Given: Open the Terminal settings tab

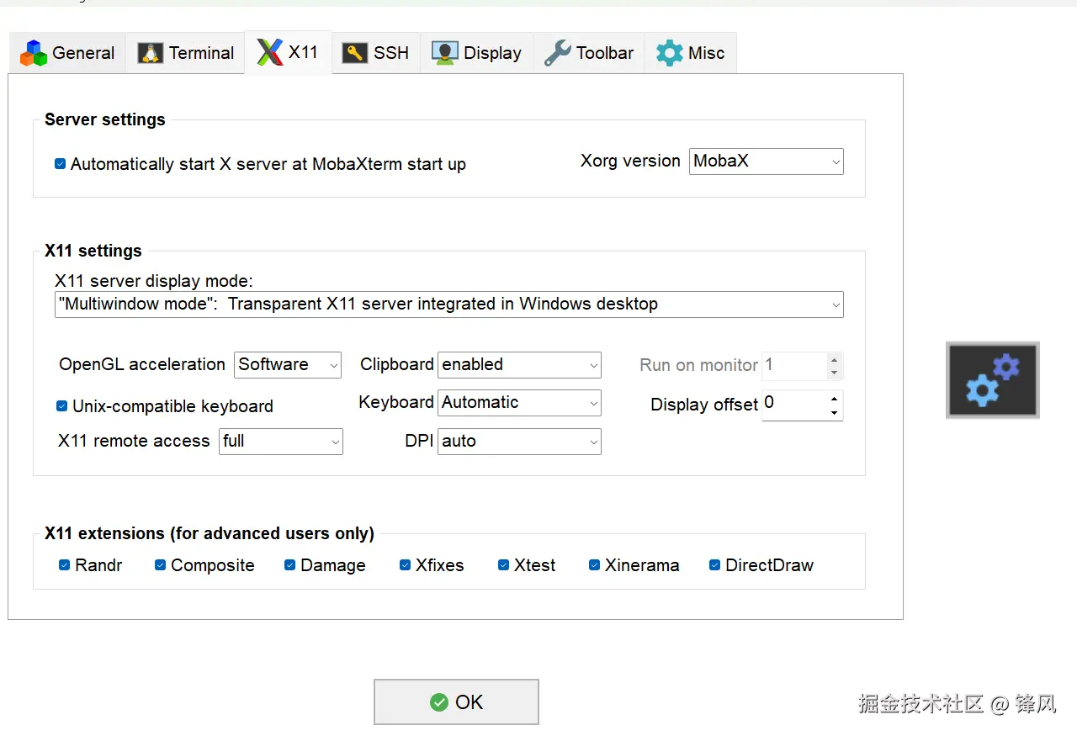Looking at the screenshot, I should click(x=185, y=53).
